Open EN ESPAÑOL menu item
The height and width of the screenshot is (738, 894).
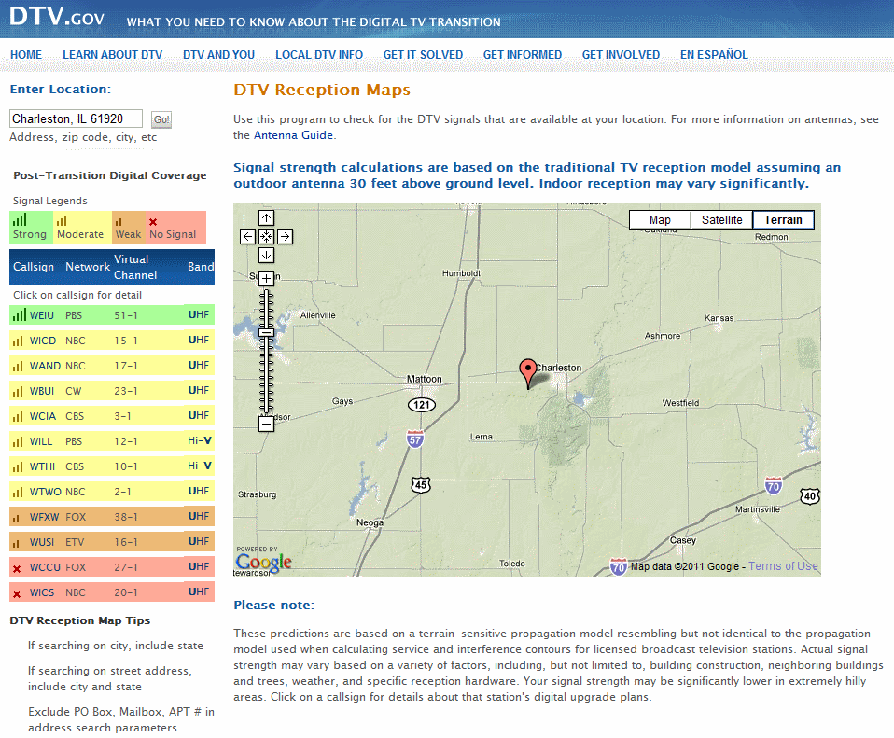(714, 55)
